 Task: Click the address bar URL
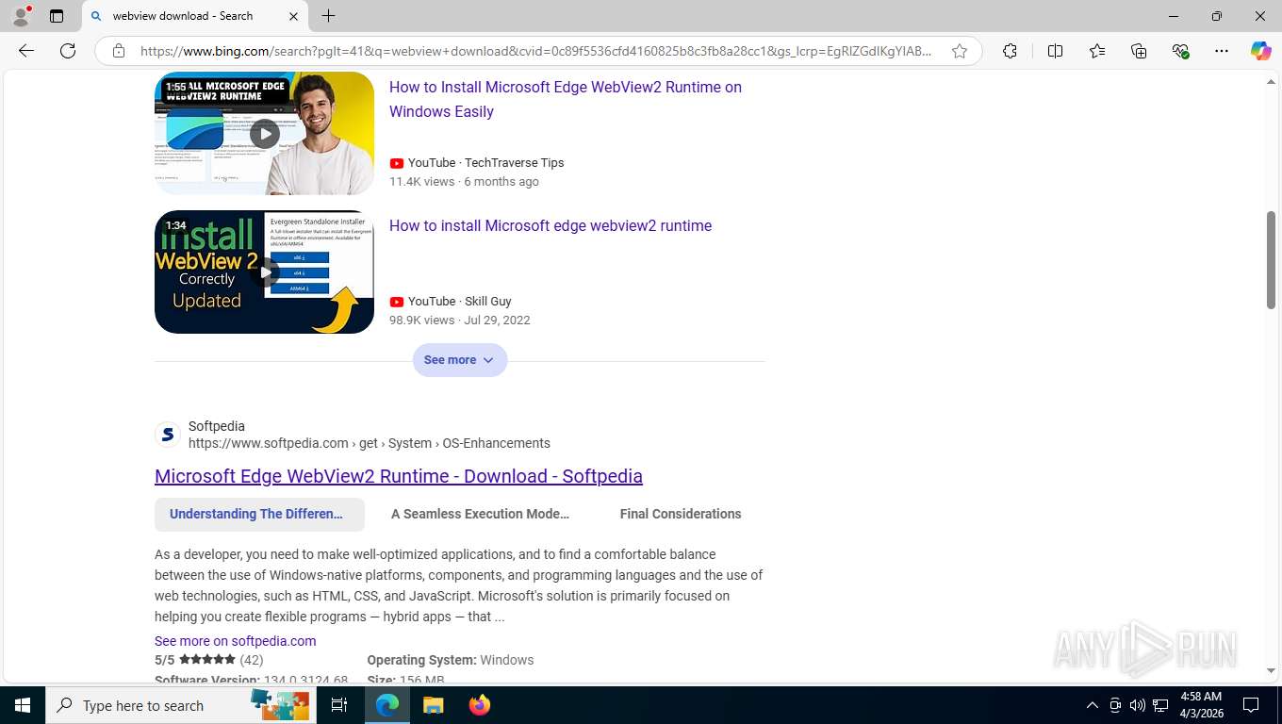(x=535, y=51)
